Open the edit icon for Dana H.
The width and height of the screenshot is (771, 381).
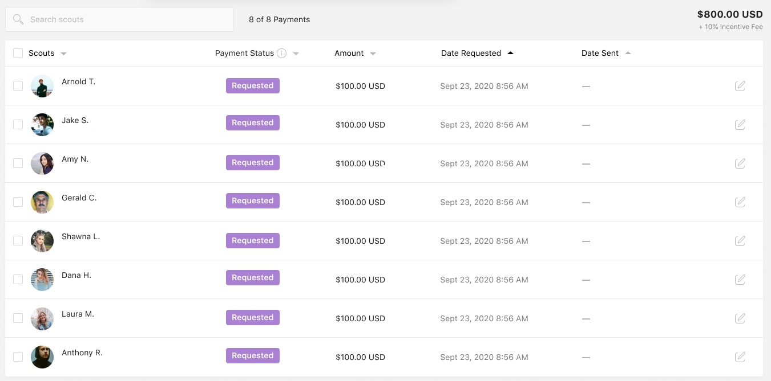(740, 280)
